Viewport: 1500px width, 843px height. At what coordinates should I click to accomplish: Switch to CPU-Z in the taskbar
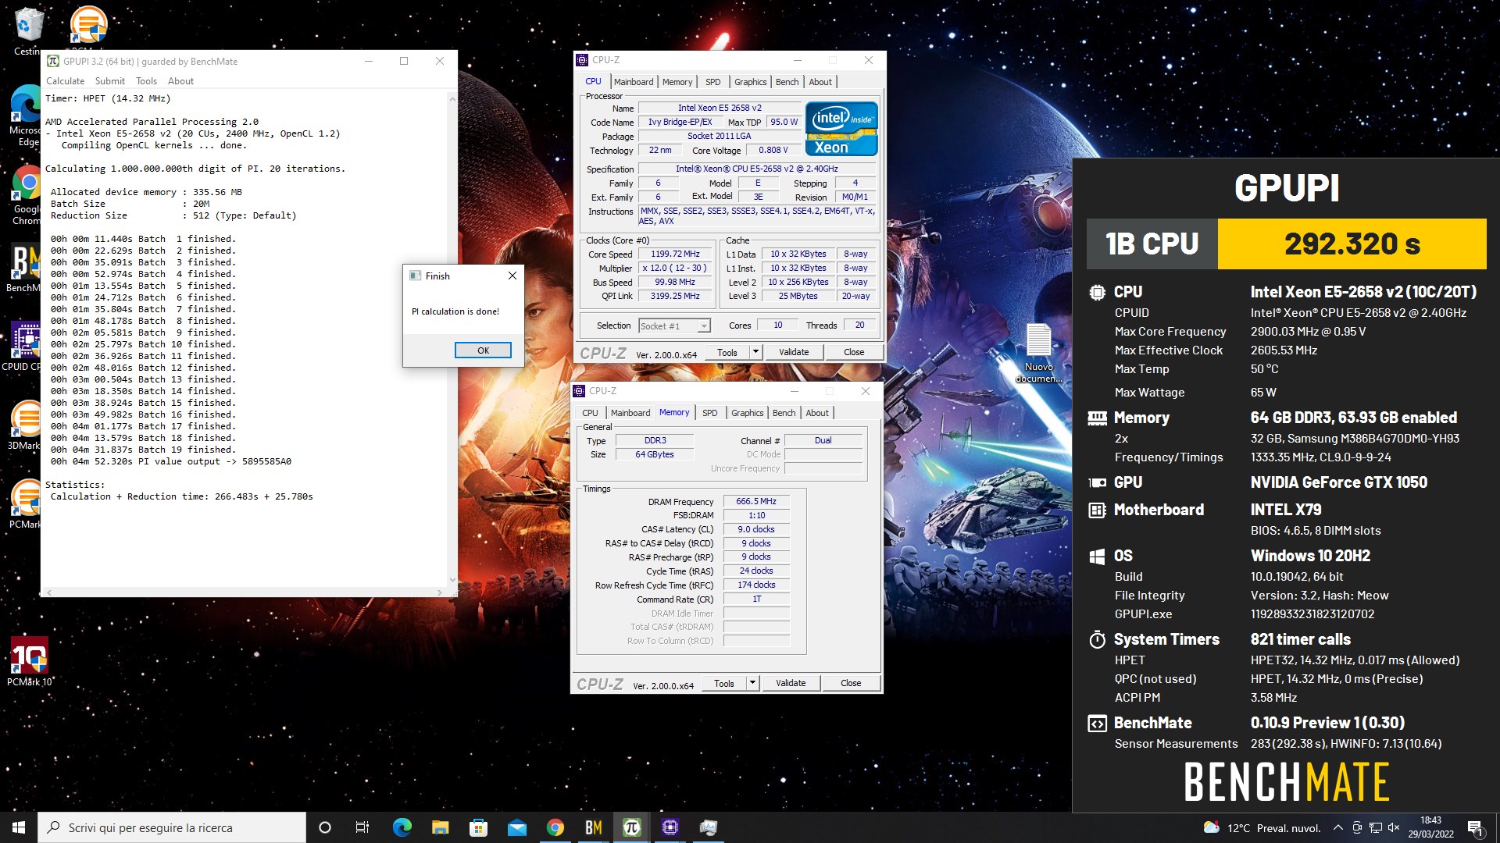(670, 827)
